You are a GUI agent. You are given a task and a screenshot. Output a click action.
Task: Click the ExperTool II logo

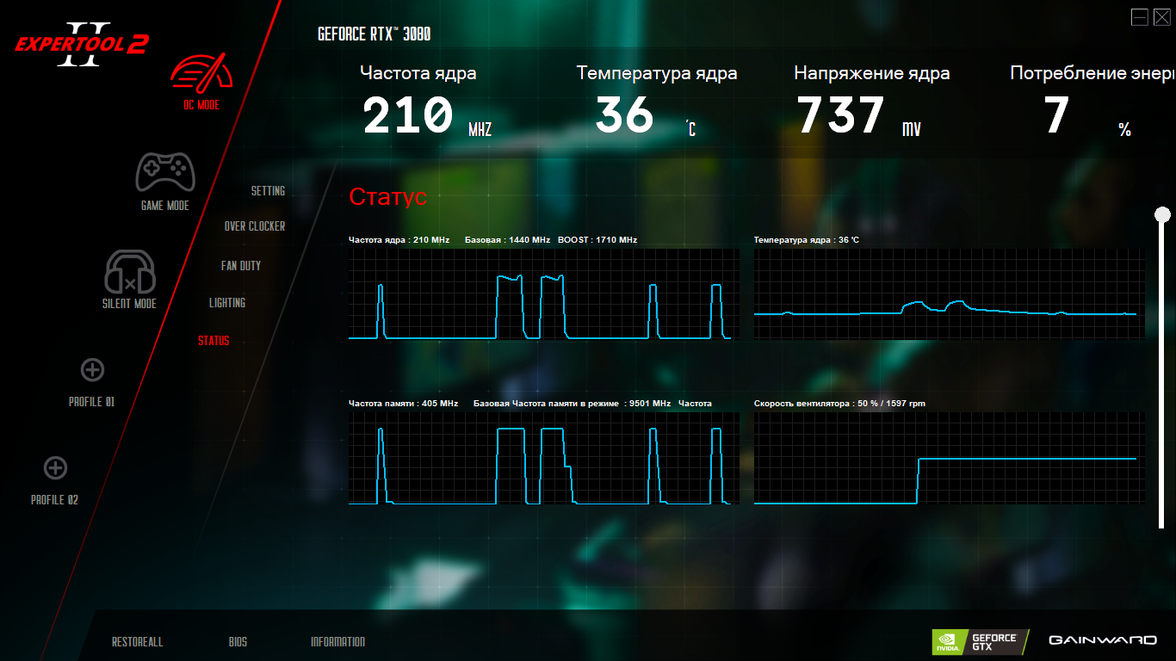coord(81,44)
